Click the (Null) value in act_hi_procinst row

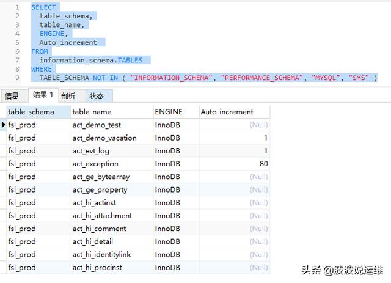click(259, 268)
